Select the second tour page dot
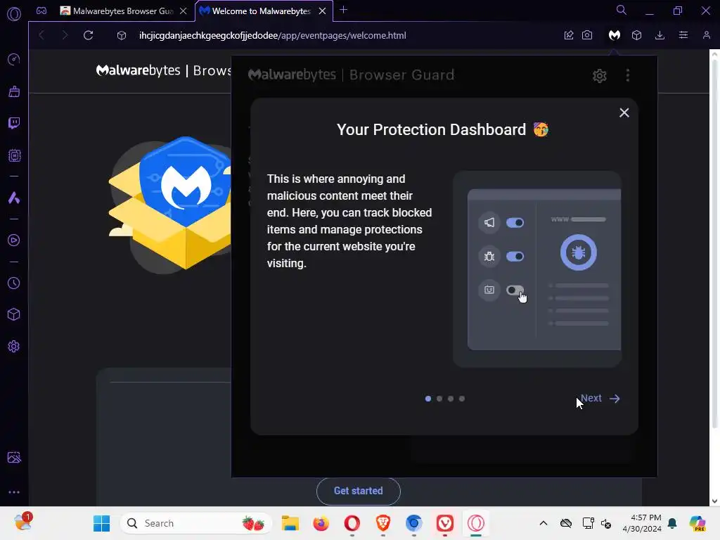This screenshot has width=720, height=540. click(x=439, y=399)
